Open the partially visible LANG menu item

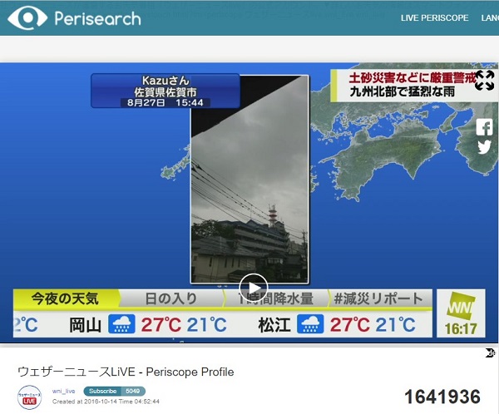490,17
